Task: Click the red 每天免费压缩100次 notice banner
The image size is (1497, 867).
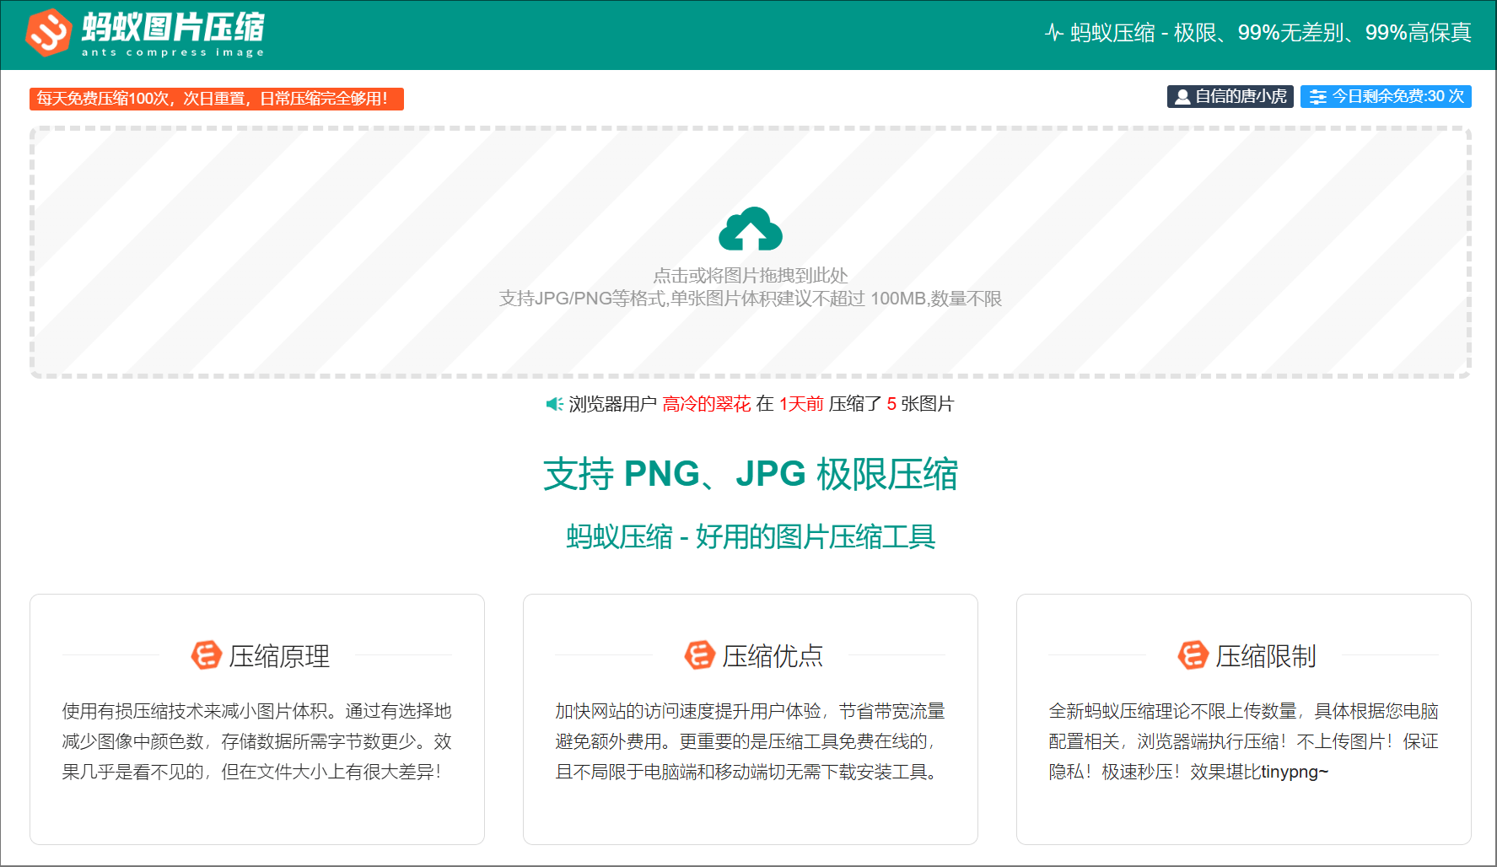Action: pyautogui.click(x=216, y=99)
